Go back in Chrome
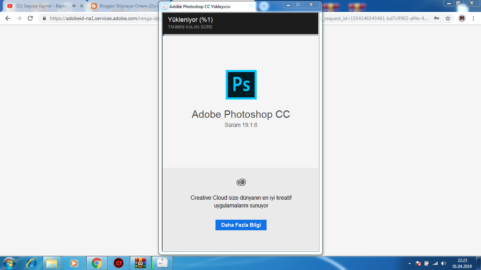This screenshot has width=481, height=270. coord(8,18)
